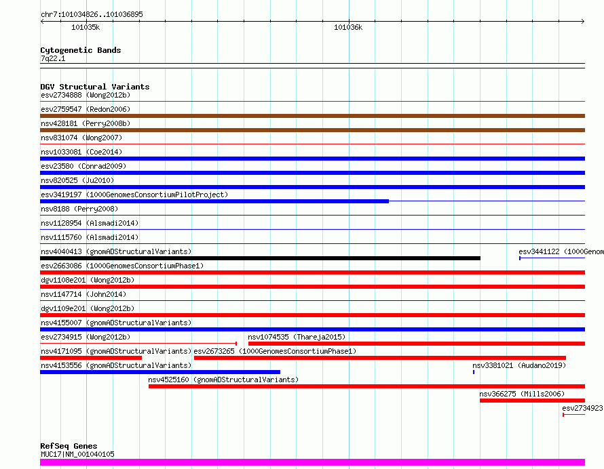Click the thick blue esv3419197 bar segment

click(x=214, y=201)
